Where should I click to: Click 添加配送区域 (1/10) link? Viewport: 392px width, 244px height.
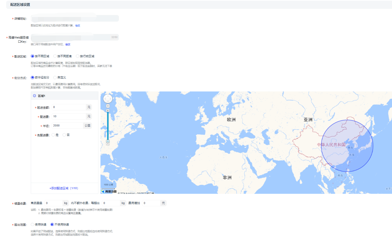click(64, 188)
